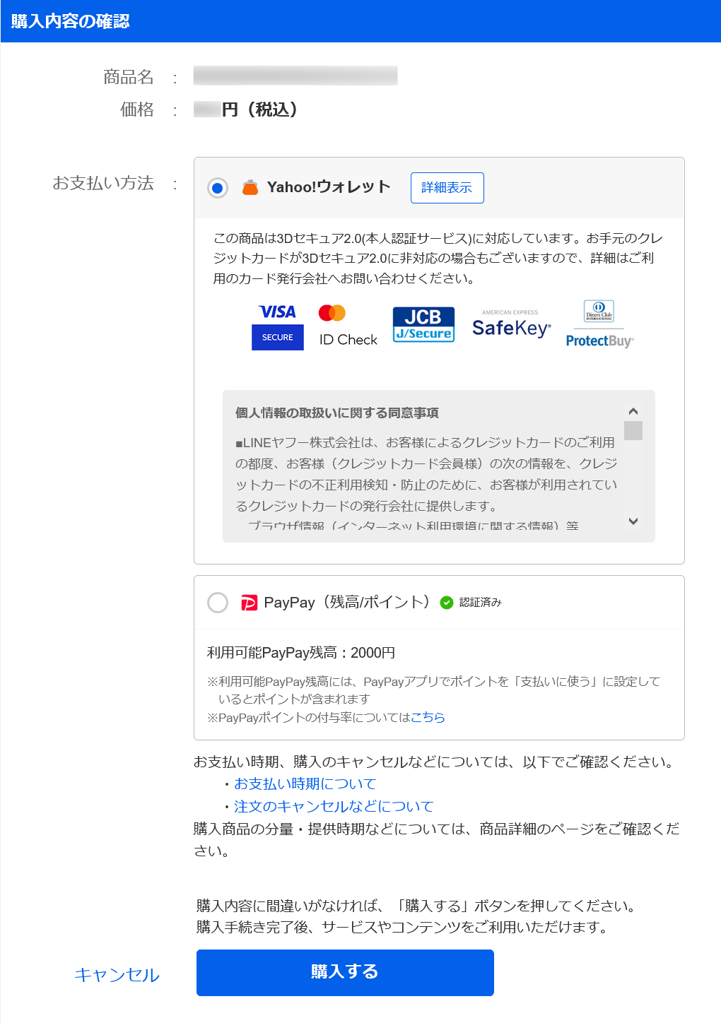The image size is (721, 1023).
Task: Click the 商品名 label
Action: (129, 77)
